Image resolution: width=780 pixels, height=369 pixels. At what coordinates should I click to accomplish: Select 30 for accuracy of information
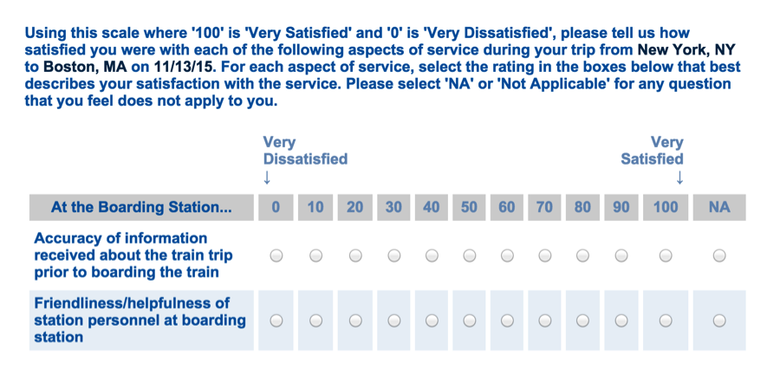coord(393,256)
